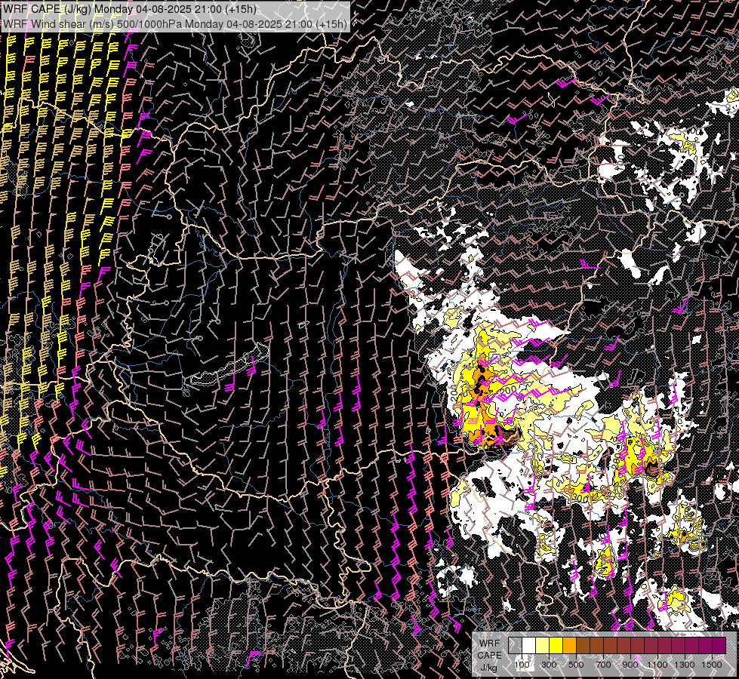The height and width of the screenshot is (679, 739).
Task: Click the WRF CAPE title text line
Action: (130, 9)
